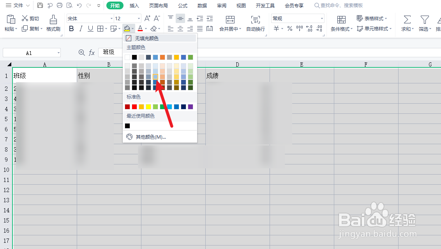
Task: Decrease indent icon
Action: [x=200, y=19]
